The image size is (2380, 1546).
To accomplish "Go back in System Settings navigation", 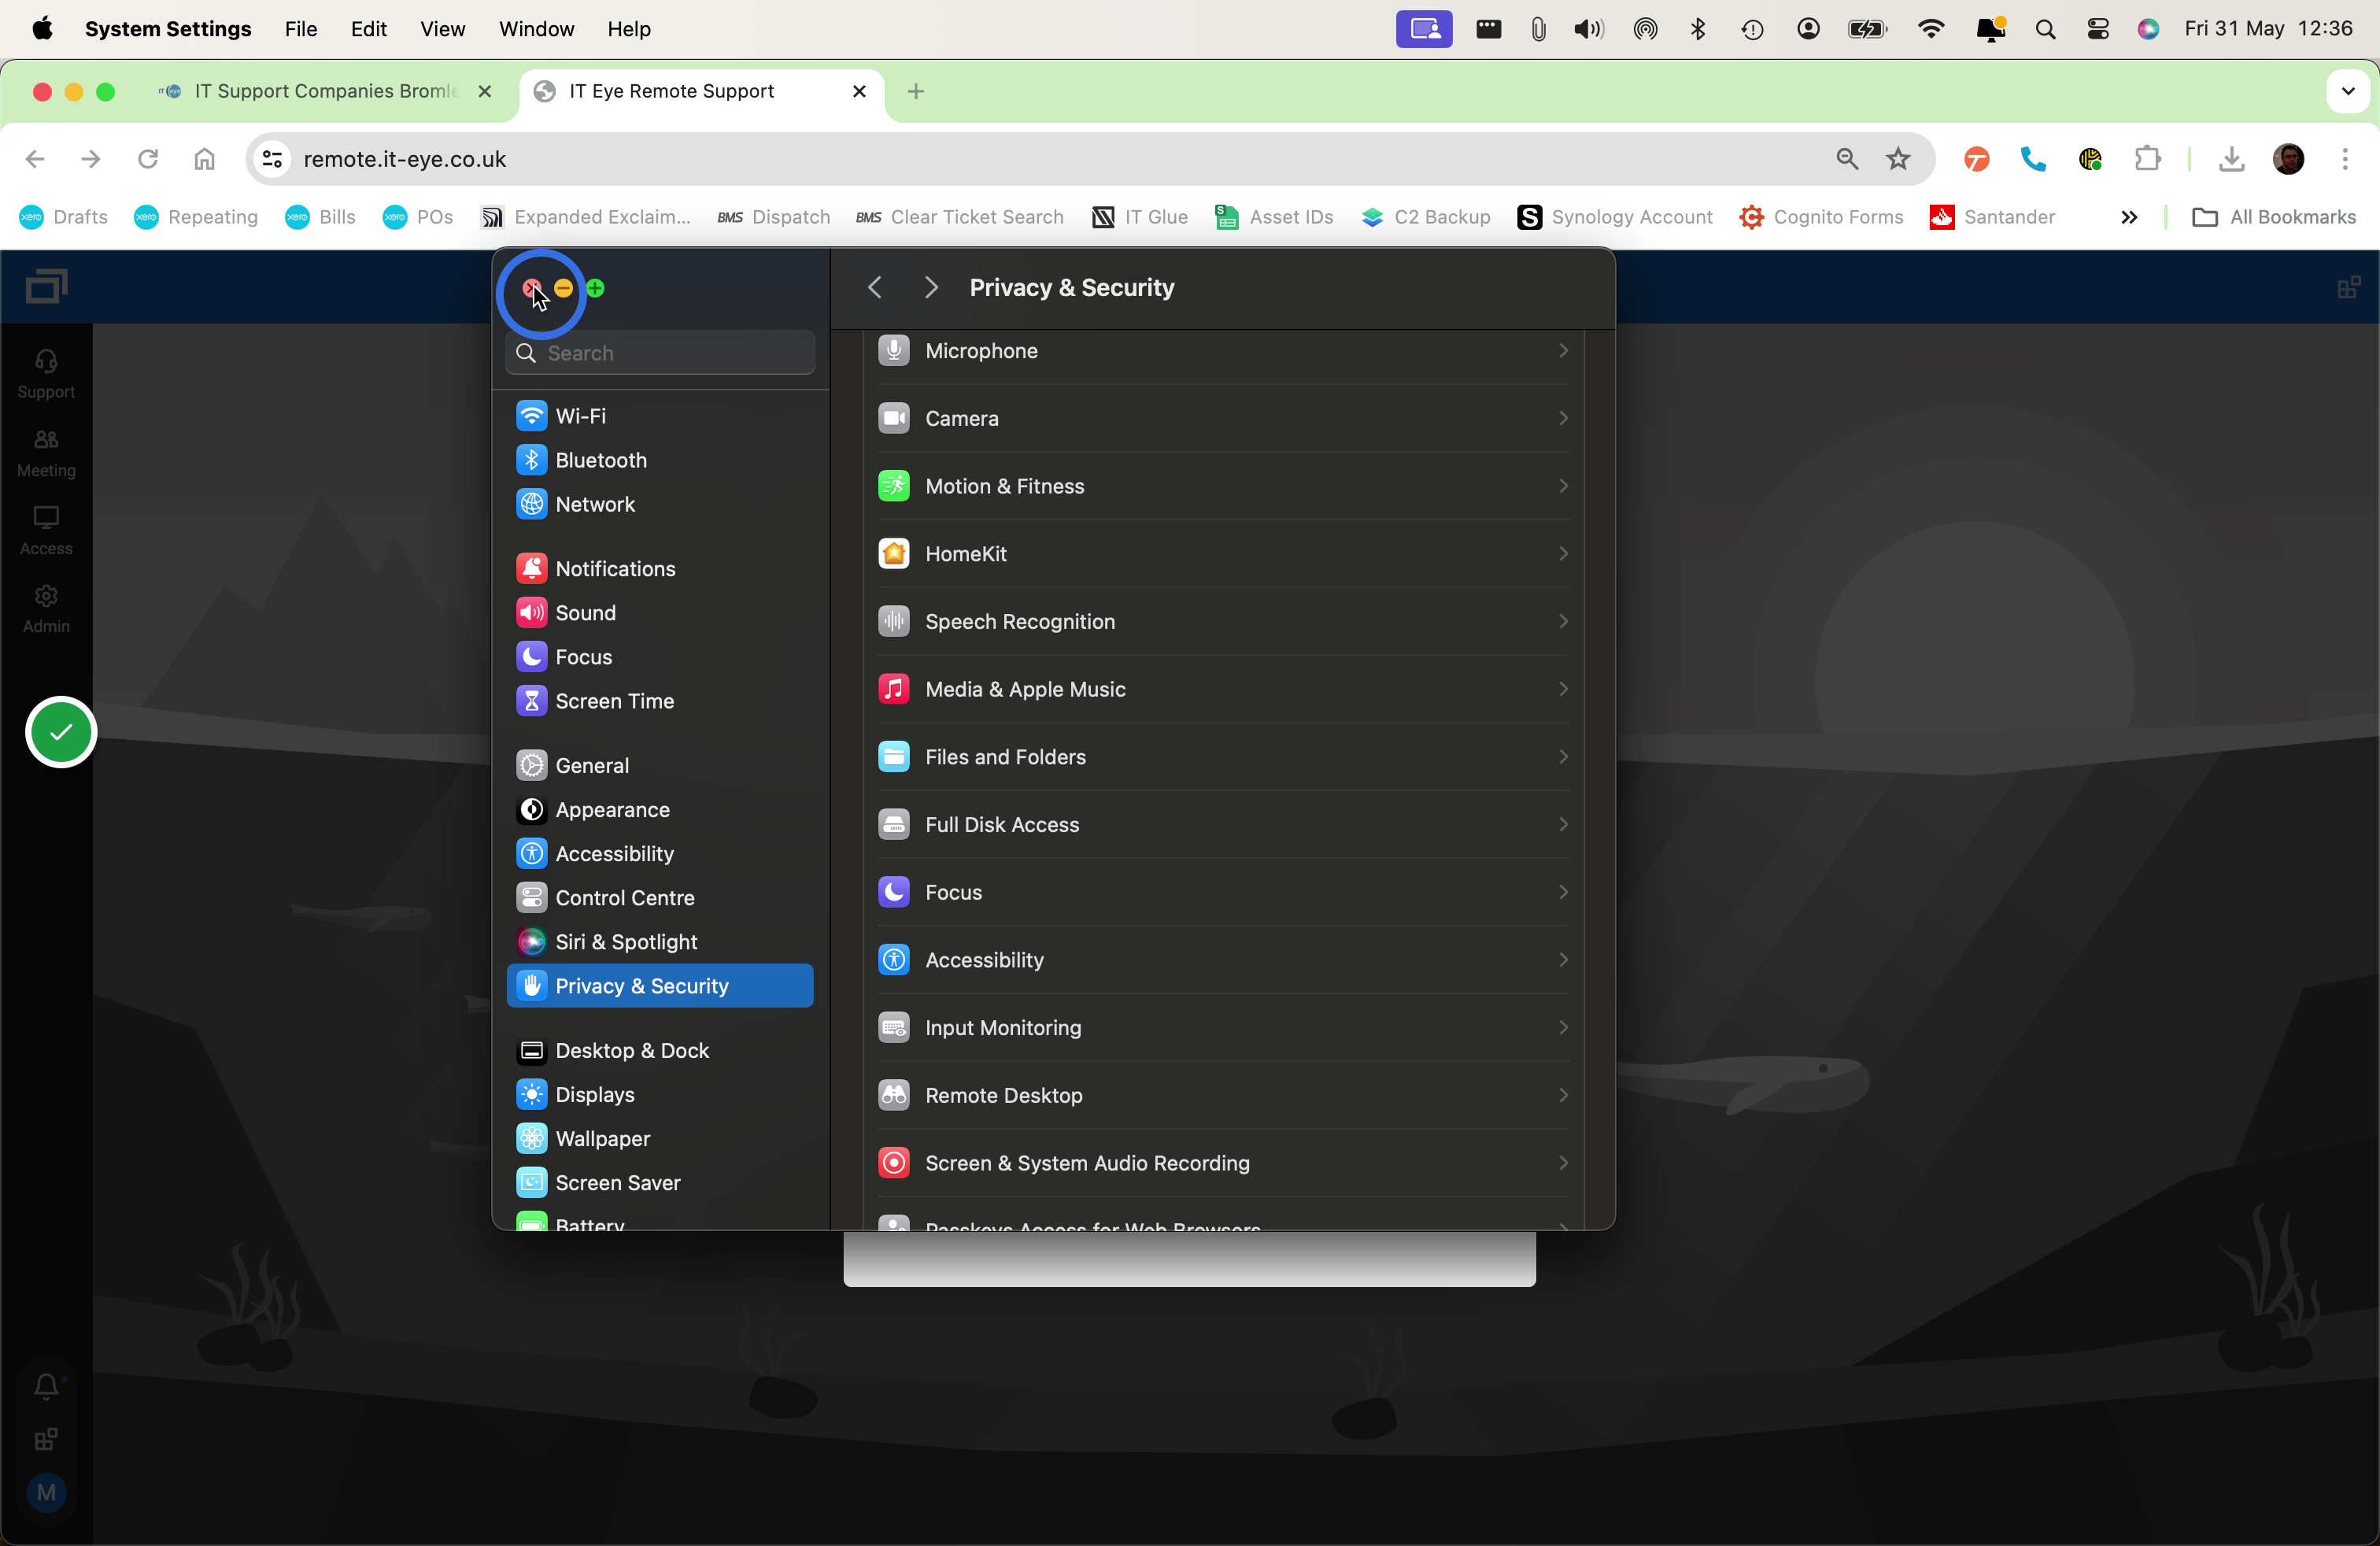I will pyautogui.click(x=875, y=288).
